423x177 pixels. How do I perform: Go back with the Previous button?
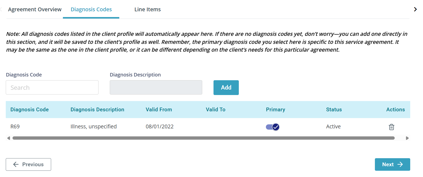click(x=28, y=164)
